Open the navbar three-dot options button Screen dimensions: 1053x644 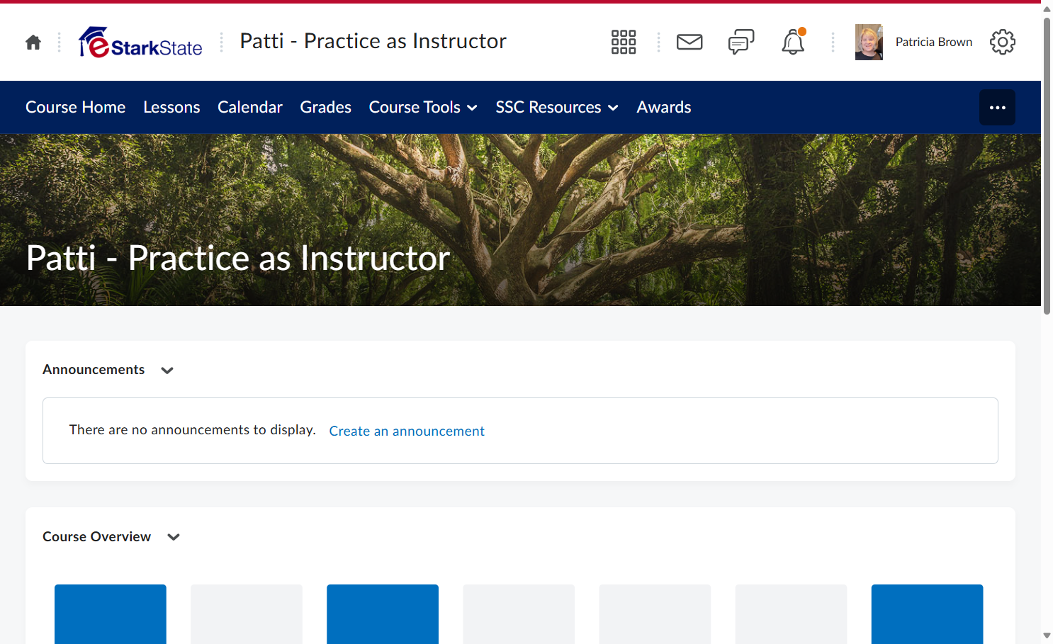click(x=997, y=108)
